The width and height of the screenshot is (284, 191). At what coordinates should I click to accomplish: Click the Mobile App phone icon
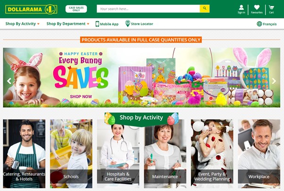coord(97,24)
